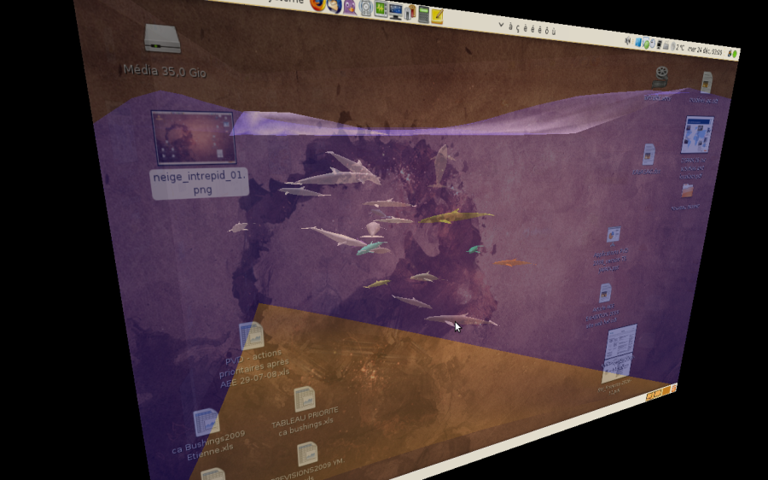
Task: Open the calculator launcher
Action: 423,15
